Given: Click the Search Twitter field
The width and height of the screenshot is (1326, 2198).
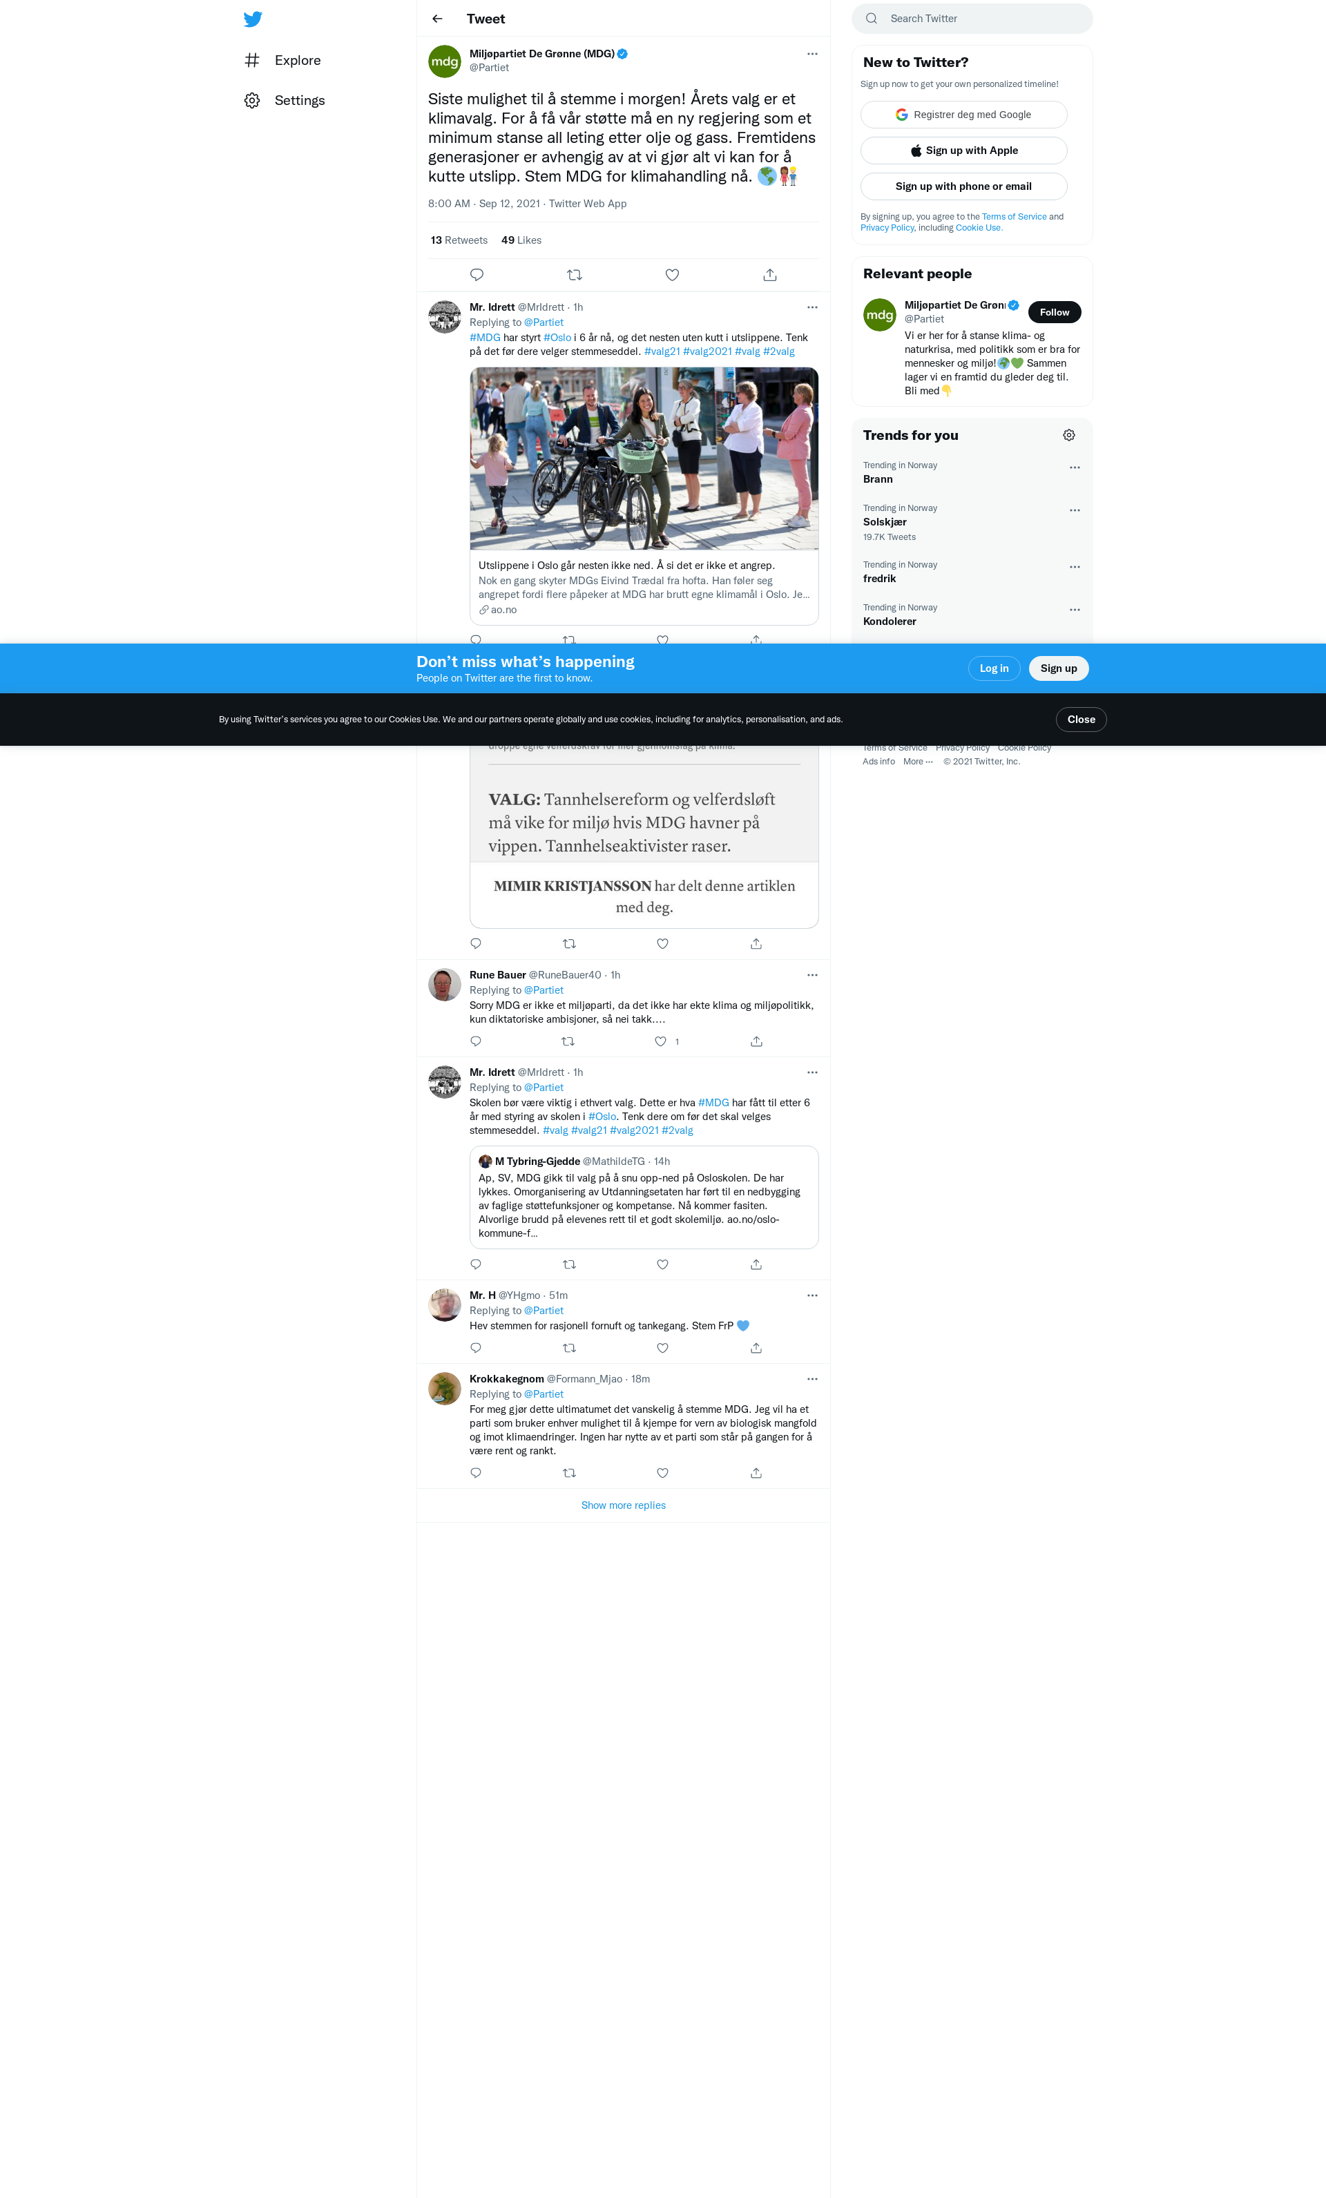Looking at the screenshot, I should [x=972, y=19].
